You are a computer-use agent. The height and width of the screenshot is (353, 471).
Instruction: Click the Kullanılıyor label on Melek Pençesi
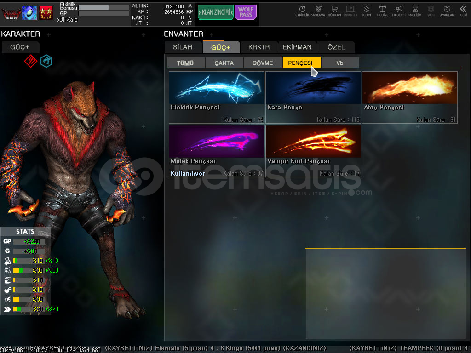tap(188, 173)
